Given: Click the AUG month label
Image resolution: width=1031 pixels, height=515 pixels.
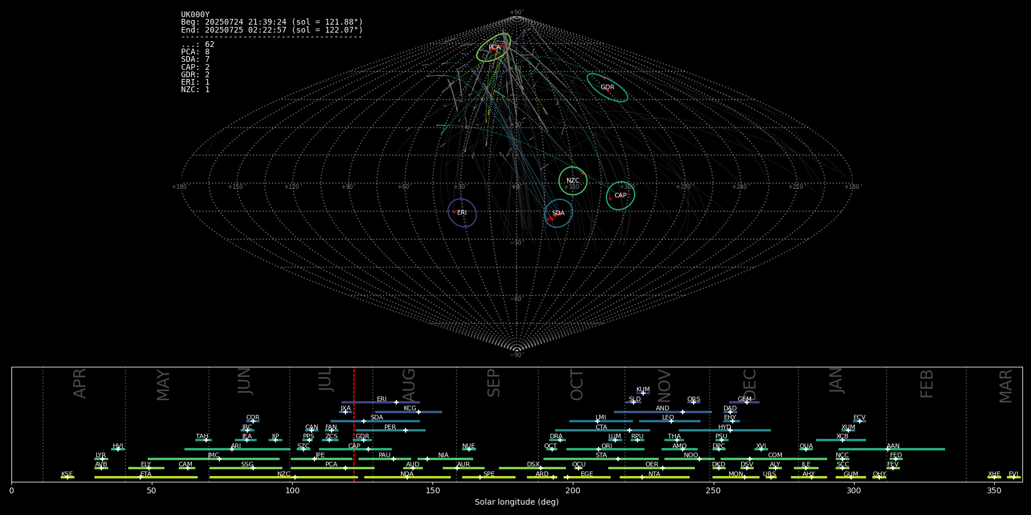Looking at the screenshot, I should (409, 386).
